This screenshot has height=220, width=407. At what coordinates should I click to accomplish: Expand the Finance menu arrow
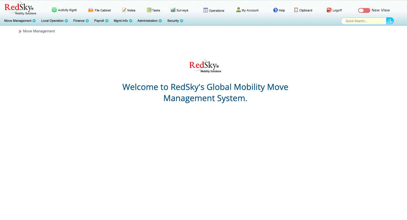coord(87,21)
